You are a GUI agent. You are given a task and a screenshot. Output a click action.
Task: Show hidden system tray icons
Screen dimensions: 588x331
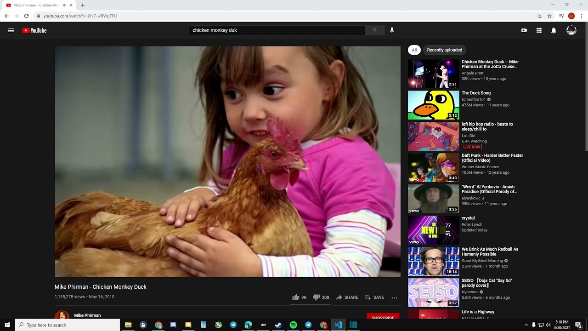coord(526,325)
